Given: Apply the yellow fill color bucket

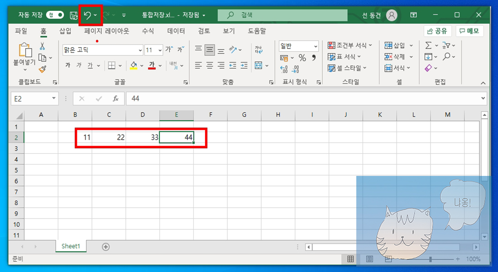Looking at the screenshot, I should [134, 66].
